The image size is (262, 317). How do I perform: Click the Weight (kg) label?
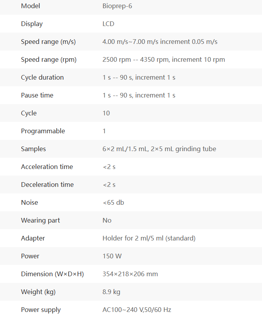(x=38, y=292)
